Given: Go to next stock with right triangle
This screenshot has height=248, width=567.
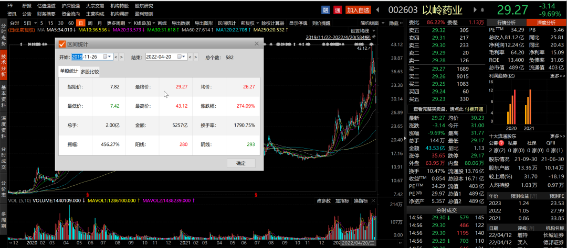Looking at the screenshot, I should [475, 10].
